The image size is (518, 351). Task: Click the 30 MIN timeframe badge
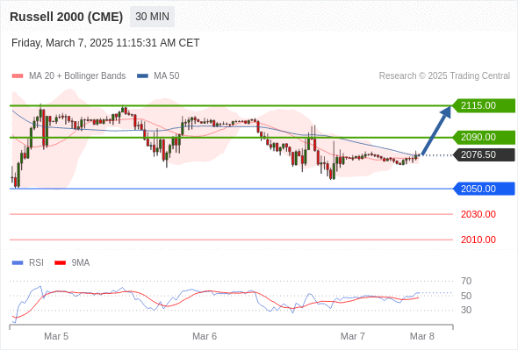[152, 17]
